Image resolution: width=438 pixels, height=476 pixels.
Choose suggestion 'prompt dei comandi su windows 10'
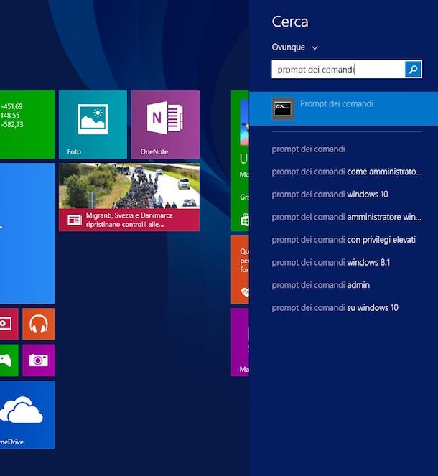click(x=335, y=308)
